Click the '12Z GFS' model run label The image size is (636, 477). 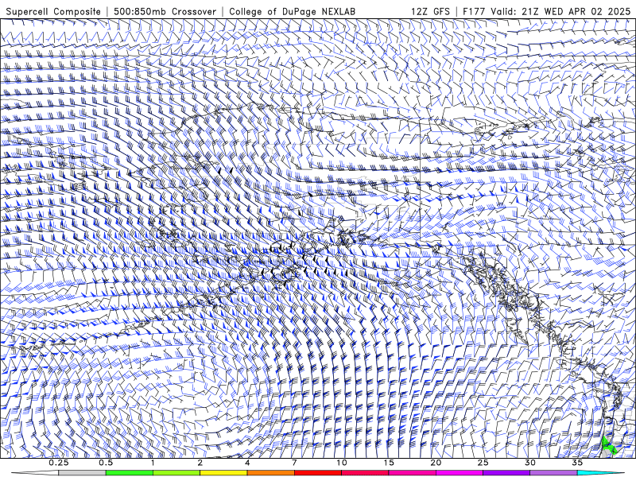pos(430,12)
